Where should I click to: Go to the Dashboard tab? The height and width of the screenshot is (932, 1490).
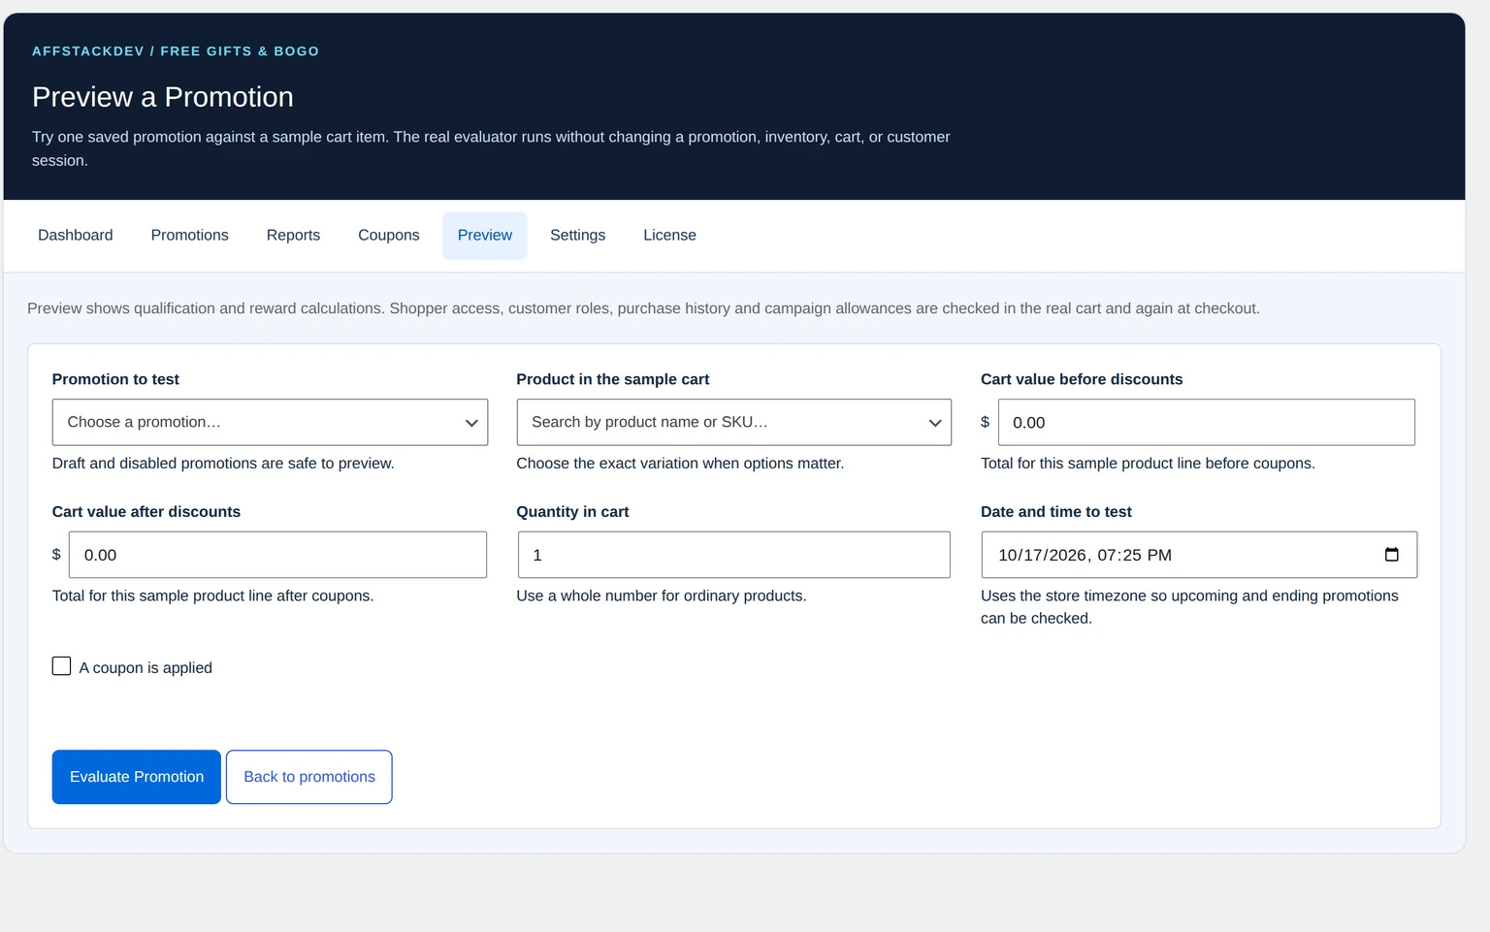[x=76, y=236]
